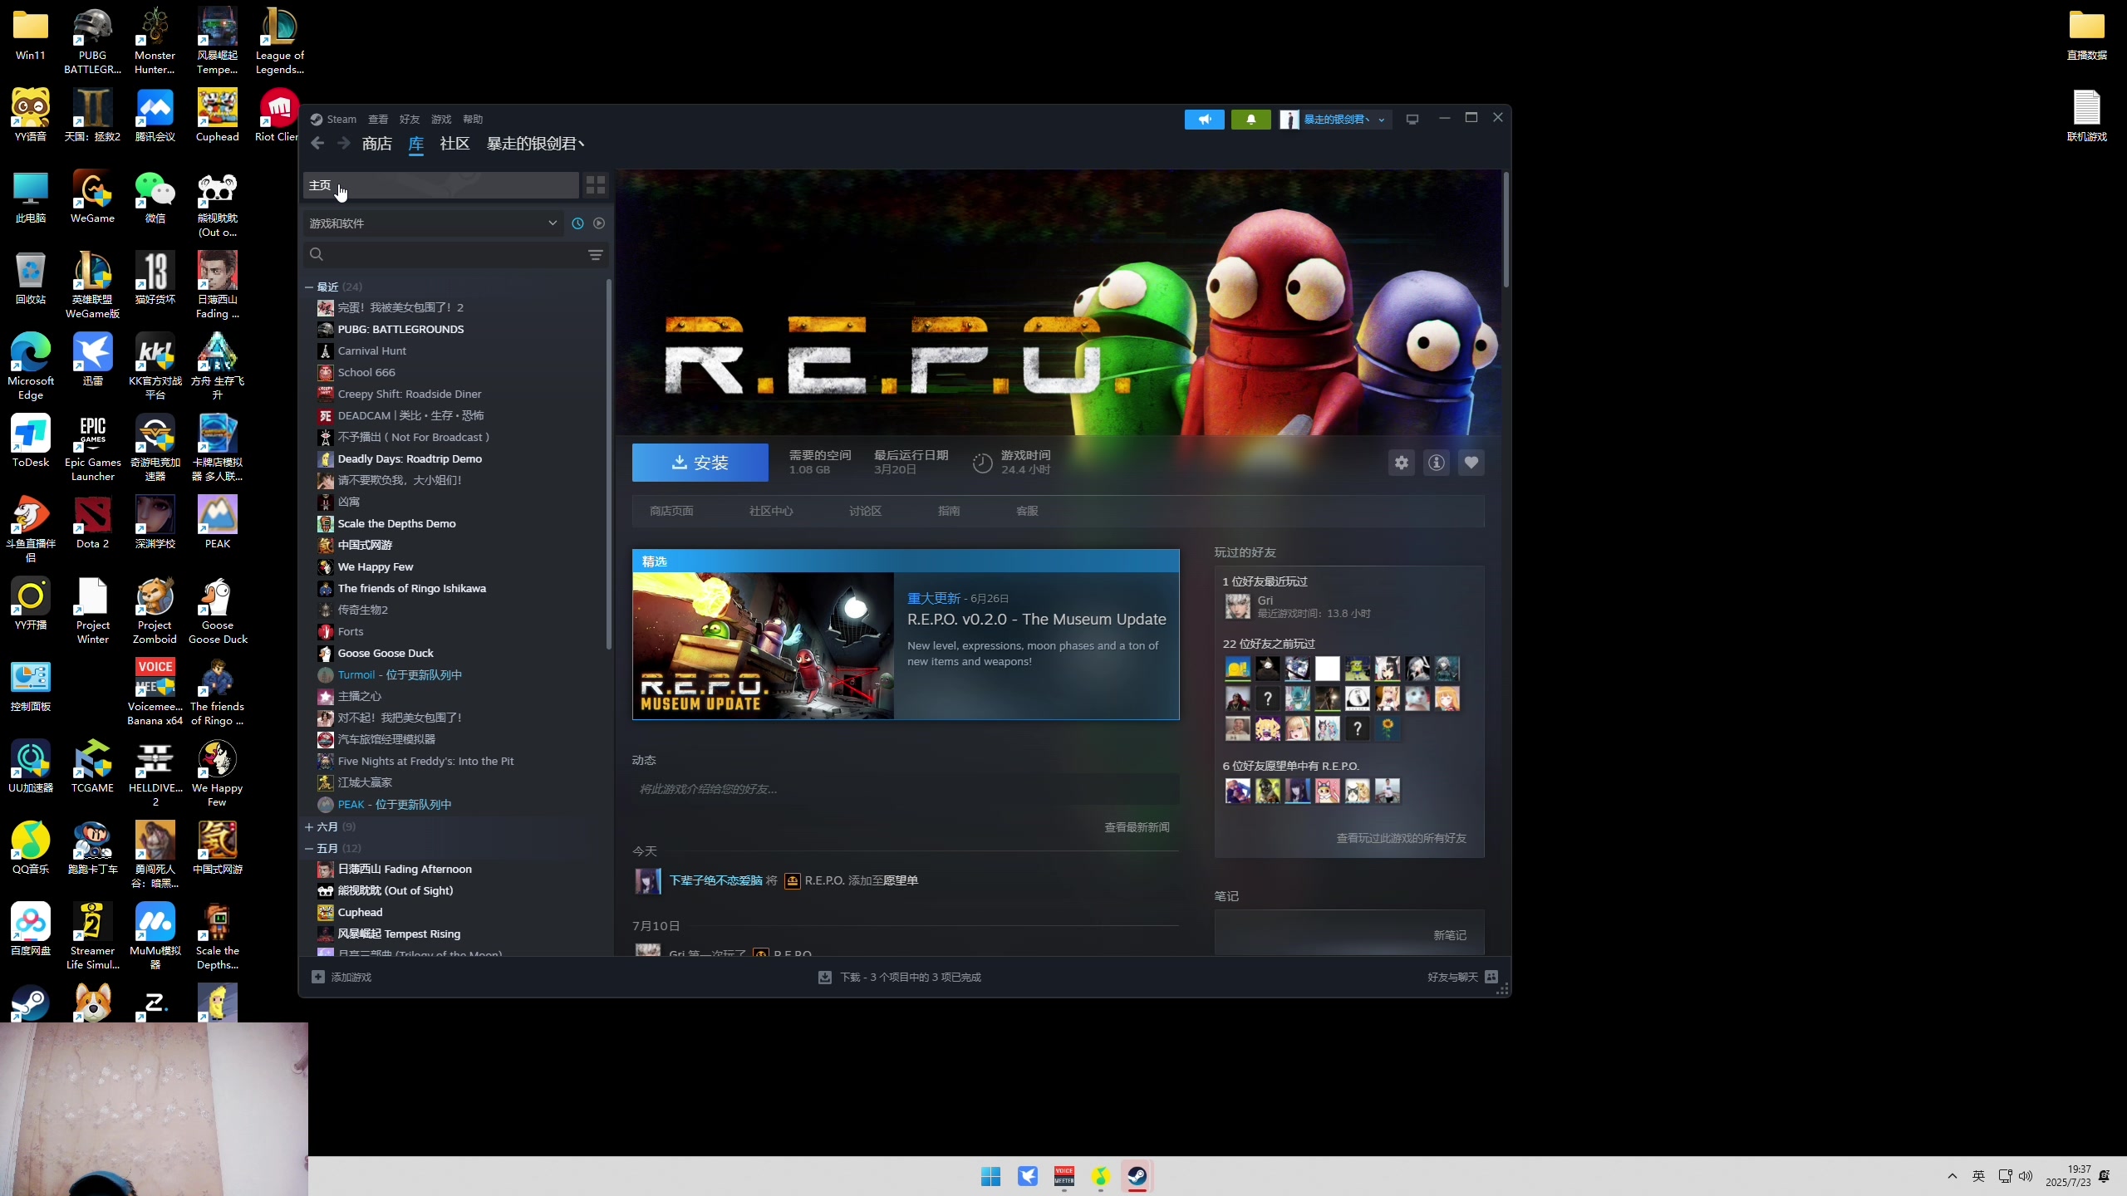Image resolution: width=2127 pixels, height=1196 pixels.
Task: Switch to the 社区 (Community) tab
Action: [x=454, y=144]
